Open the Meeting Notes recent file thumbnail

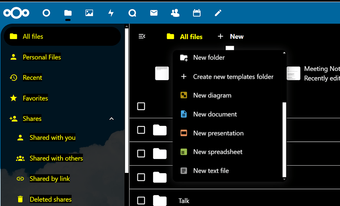[294, 73]
